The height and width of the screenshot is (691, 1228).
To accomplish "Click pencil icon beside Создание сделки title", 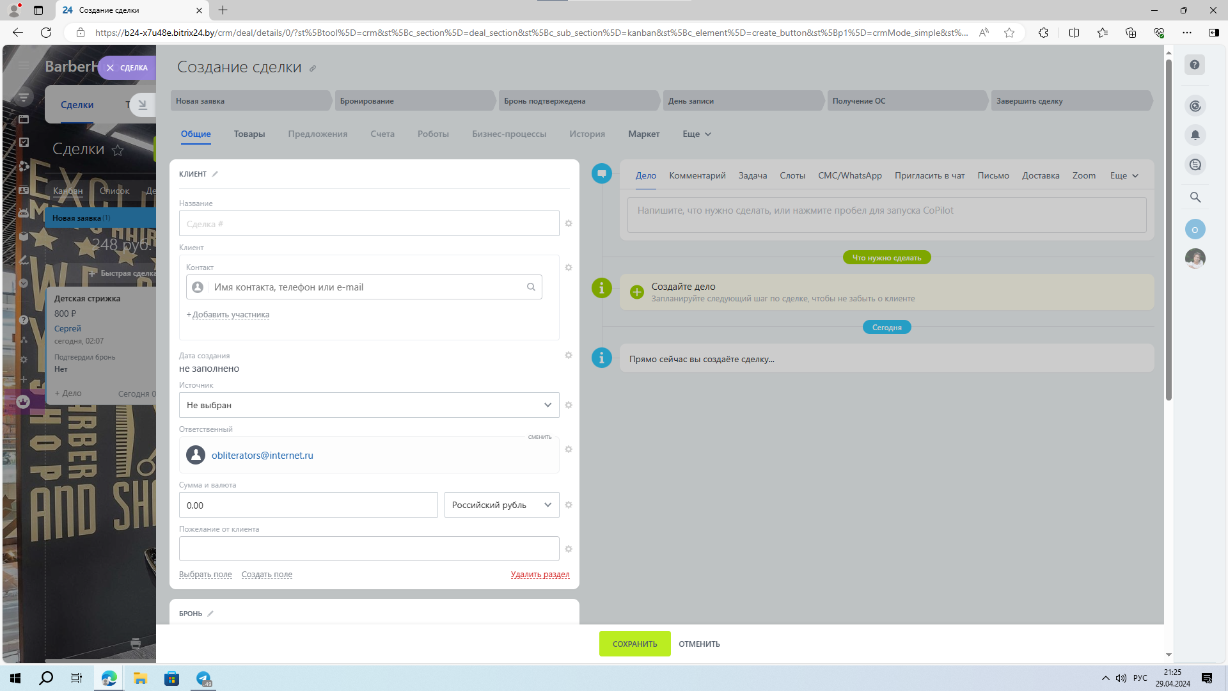I will (x=313, y=68).
